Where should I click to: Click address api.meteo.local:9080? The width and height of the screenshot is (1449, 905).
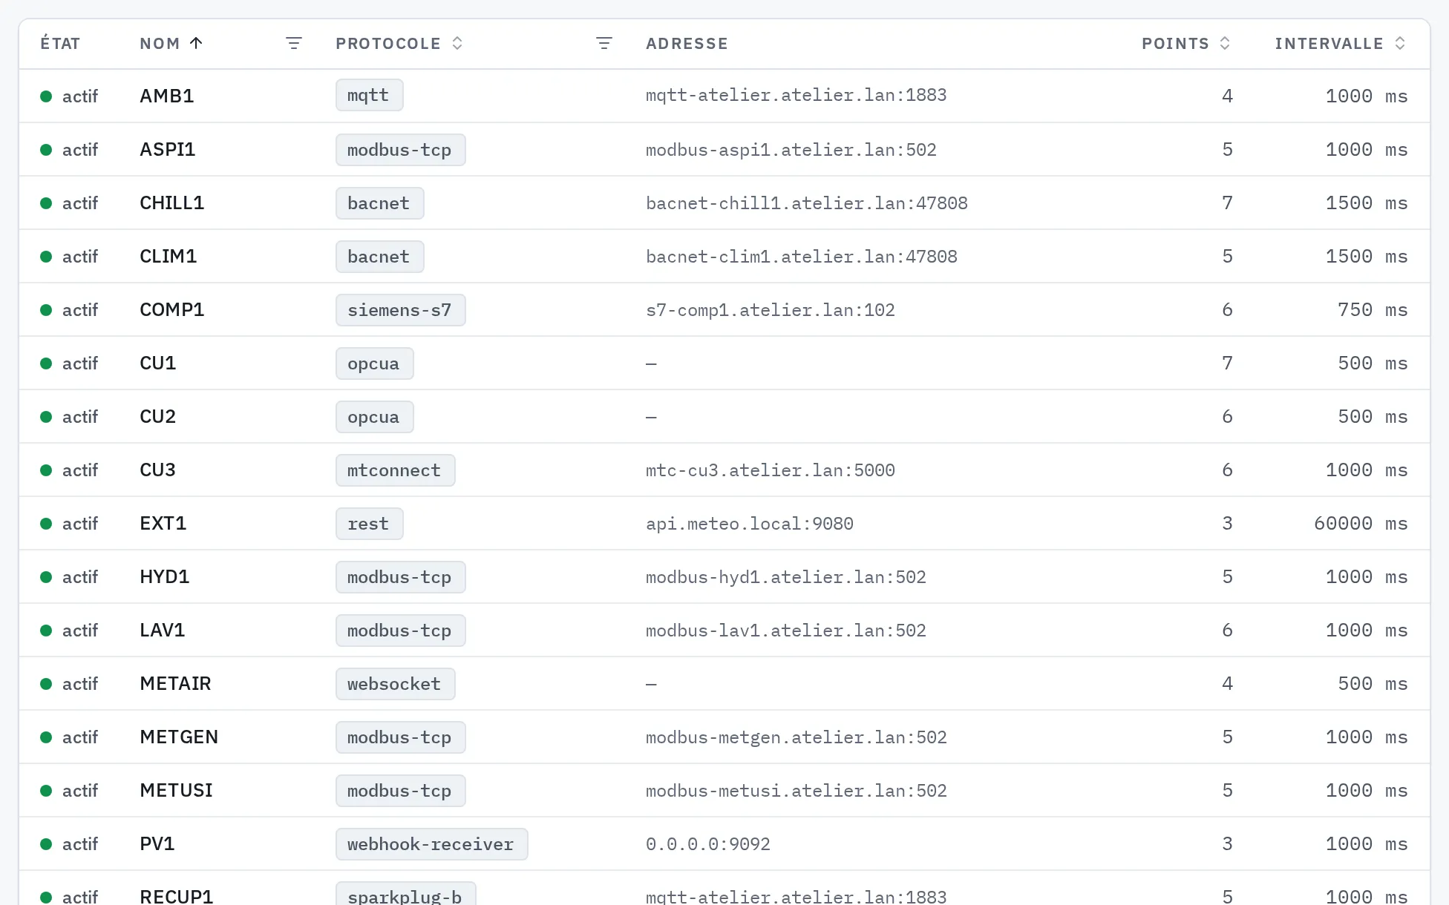point(750,524)
